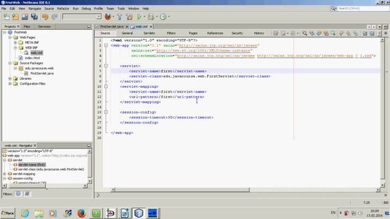Screen dimensions: 390x219
Task: Open the Refactor menu
Action: [63, 9]
